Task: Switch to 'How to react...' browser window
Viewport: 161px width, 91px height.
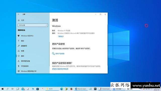Action: (81, 89)
